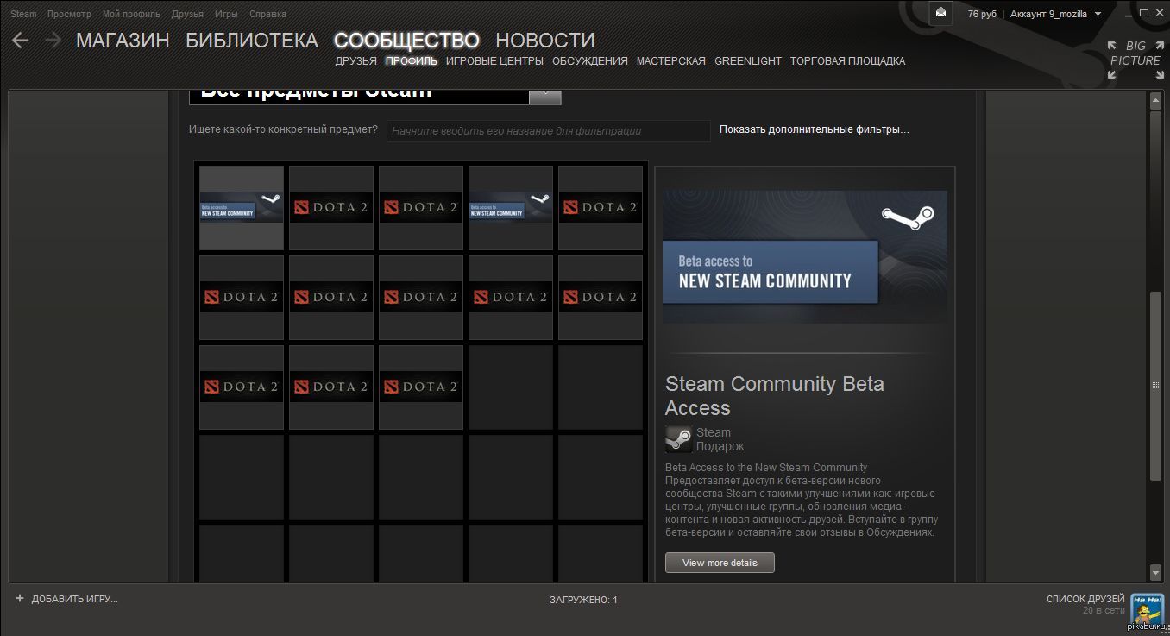
Task: Click the View more details button
Action: pos(720,563)
